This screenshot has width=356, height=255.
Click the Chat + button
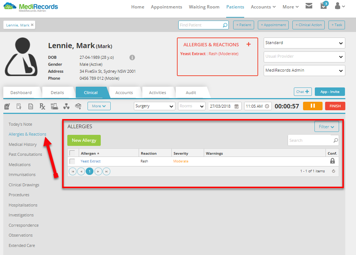(x=303, y=91)
